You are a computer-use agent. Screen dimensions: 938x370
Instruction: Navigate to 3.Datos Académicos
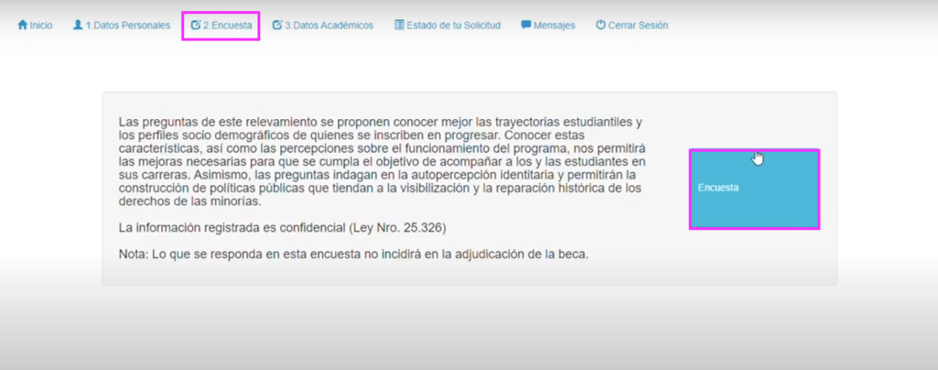click(323, 25)
